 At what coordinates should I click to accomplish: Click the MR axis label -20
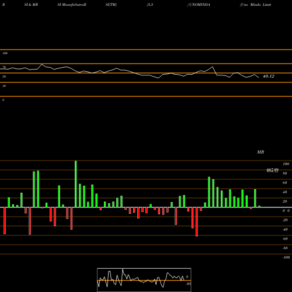click(x=285, y=220)
